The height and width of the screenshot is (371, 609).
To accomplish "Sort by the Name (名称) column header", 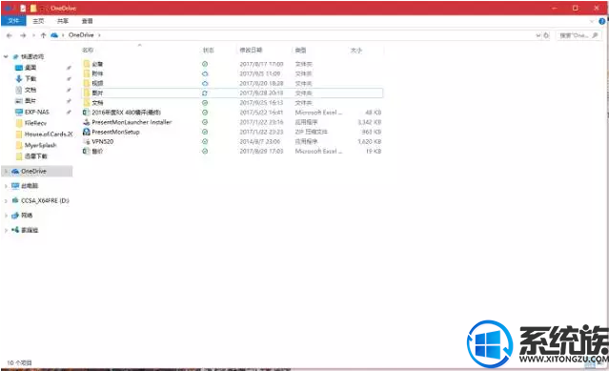I will tap(88, 50).
